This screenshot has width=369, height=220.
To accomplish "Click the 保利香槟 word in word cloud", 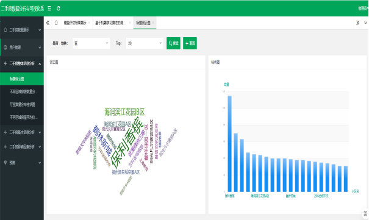I will point(127,143).
